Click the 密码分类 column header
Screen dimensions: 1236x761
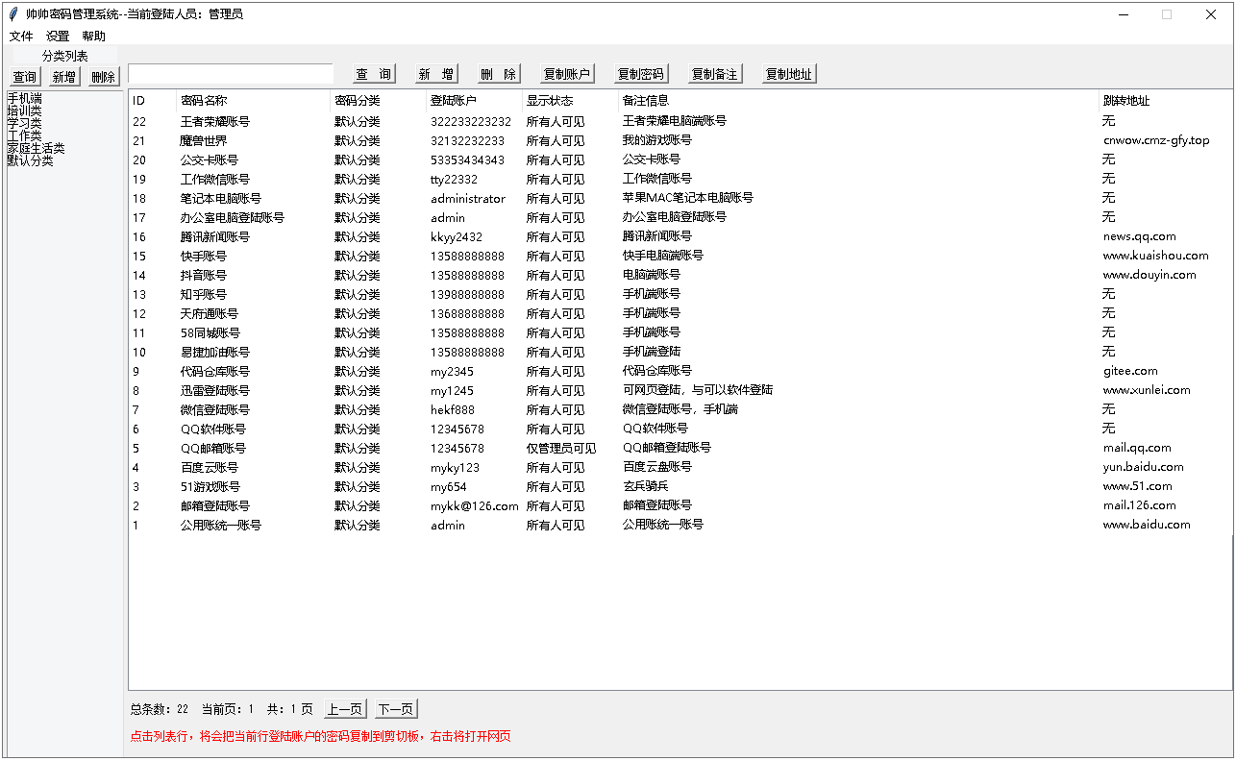click(x=379, y=100)
